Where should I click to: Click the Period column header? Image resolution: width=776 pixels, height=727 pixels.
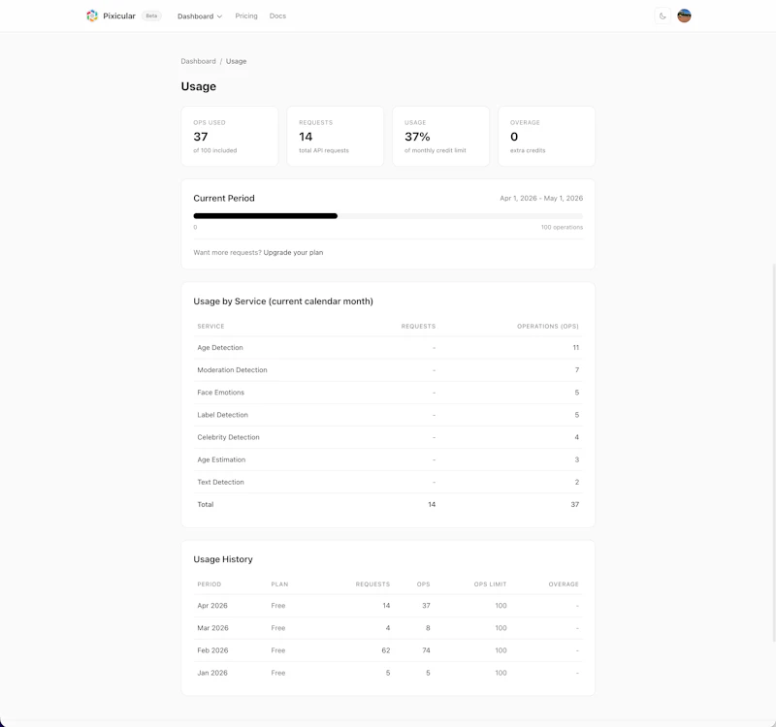coord(210,585)
